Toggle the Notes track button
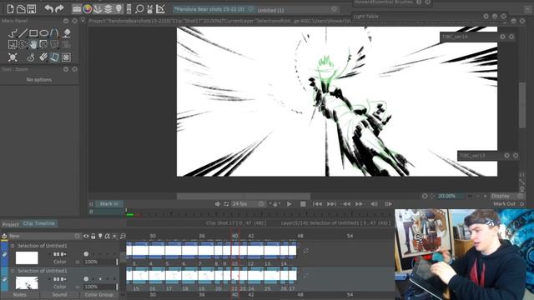Screen dimensions: 534x300 coord(20,294)
